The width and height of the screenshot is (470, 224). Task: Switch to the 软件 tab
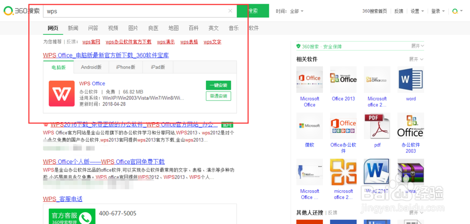(x=254, y=28)
